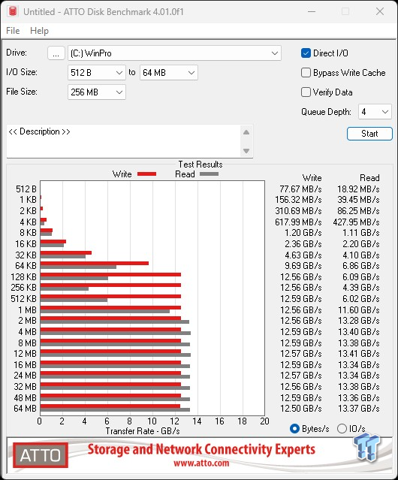398x480 pixels.
Task: Click the ATTO Disk Benchmark title bar icon
Action: (x=13, y=11)
